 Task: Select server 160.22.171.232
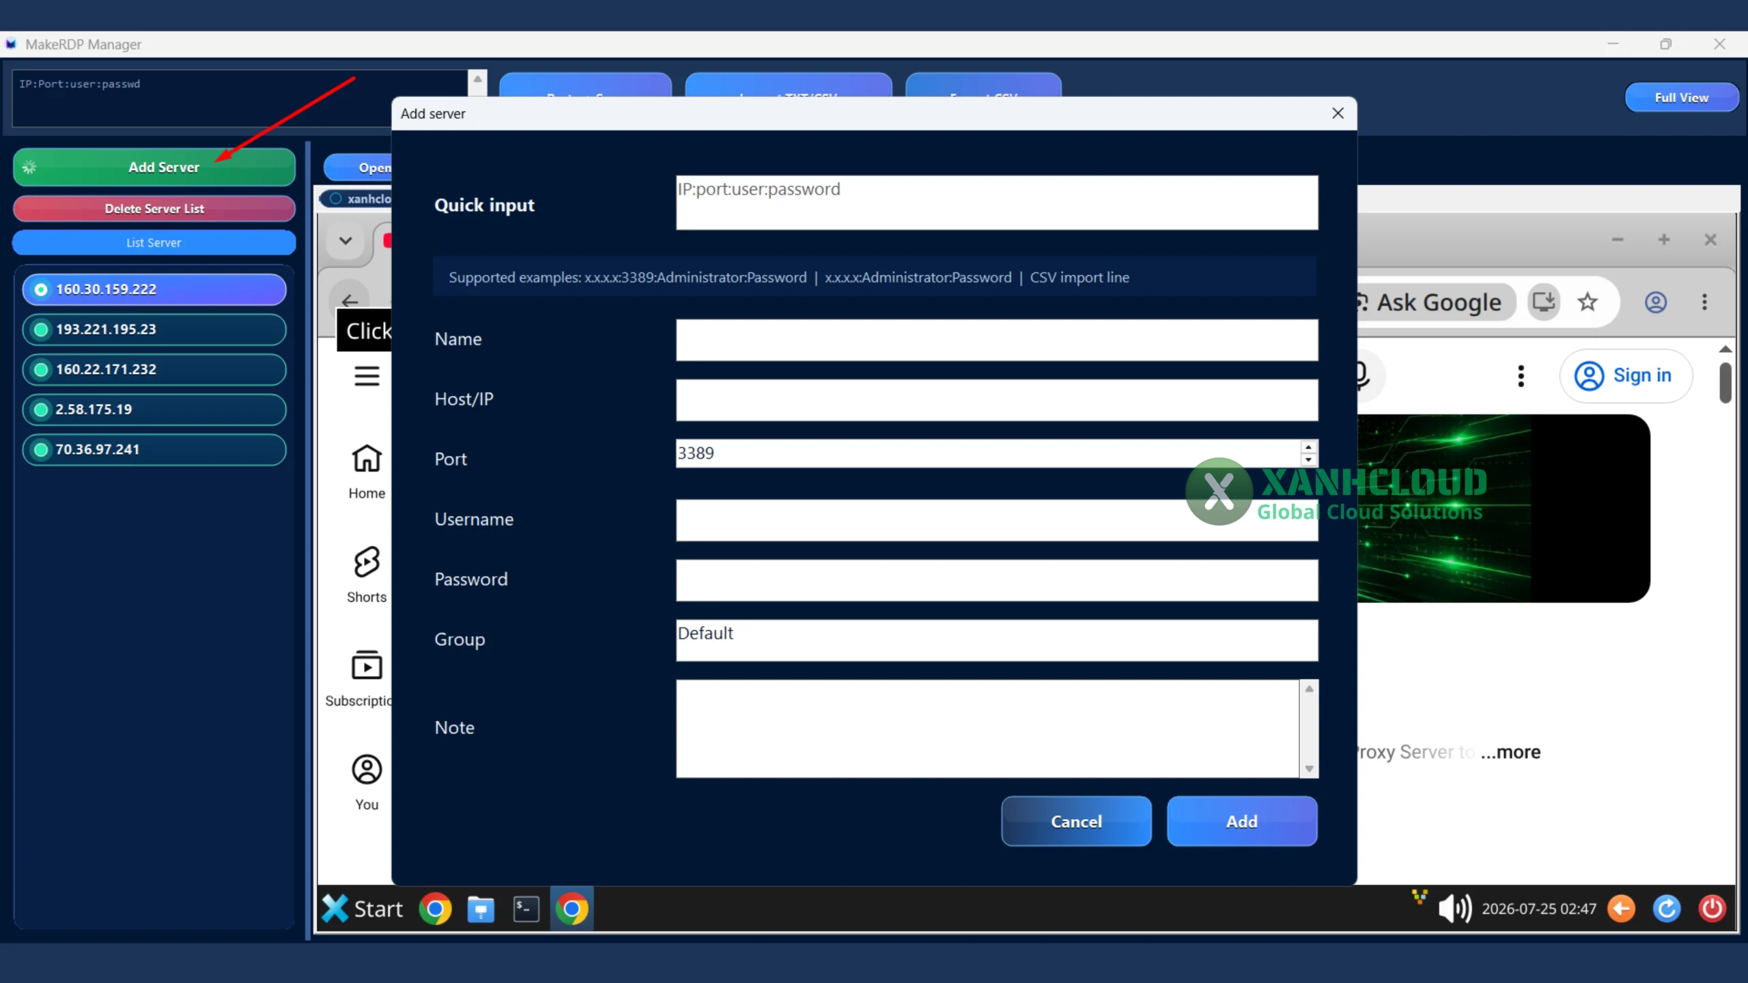pos(154,369)
